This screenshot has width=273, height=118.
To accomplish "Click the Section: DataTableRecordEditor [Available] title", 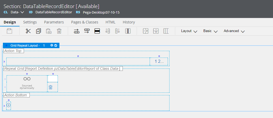I will pos(52,6).
